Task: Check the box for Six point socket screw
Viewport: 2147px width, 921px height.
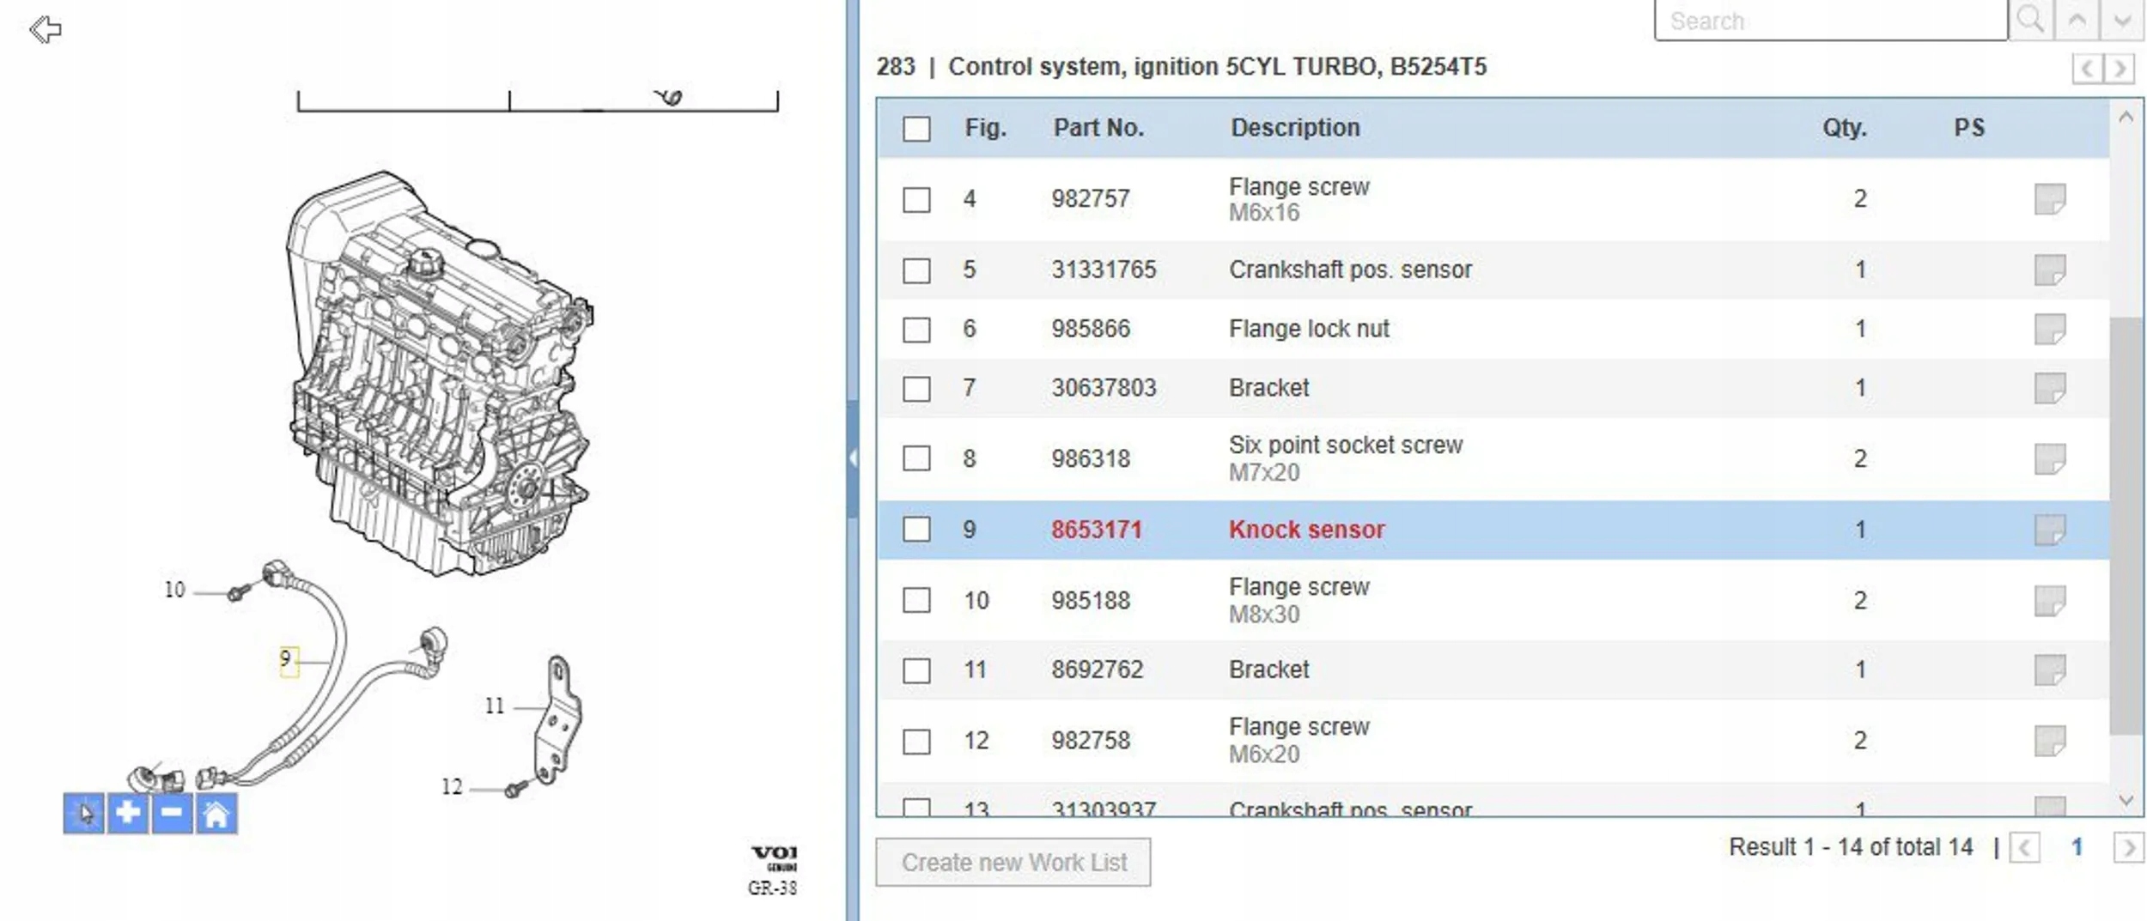Action: pos(916,458)
